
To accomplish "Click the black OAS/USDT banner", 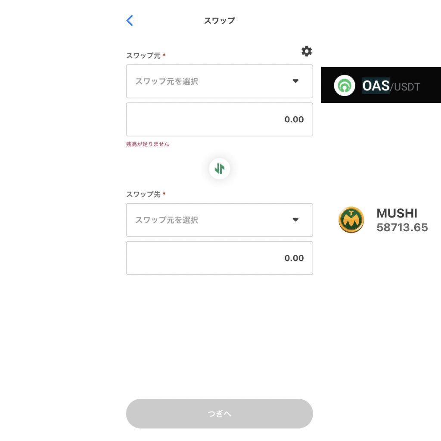I will 381,85.
